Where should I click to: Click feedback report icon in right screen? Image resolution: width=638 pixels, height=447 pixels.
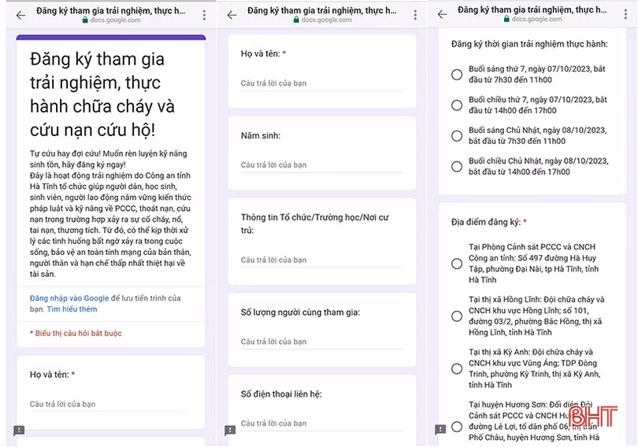point(441,430)
